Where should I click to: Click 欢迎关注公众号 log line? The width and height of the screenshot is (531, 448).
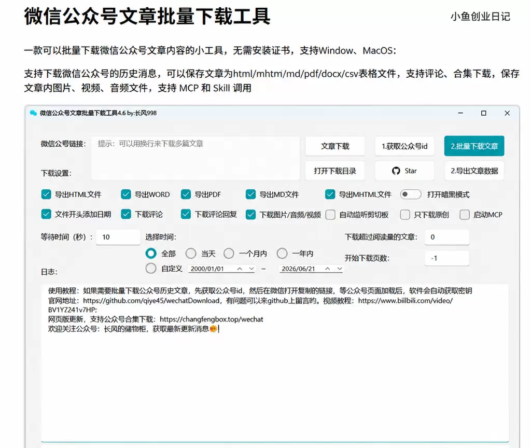click(133, 329)
